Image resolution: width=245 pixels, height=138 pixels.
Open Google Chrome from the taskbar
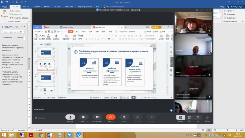41,135
